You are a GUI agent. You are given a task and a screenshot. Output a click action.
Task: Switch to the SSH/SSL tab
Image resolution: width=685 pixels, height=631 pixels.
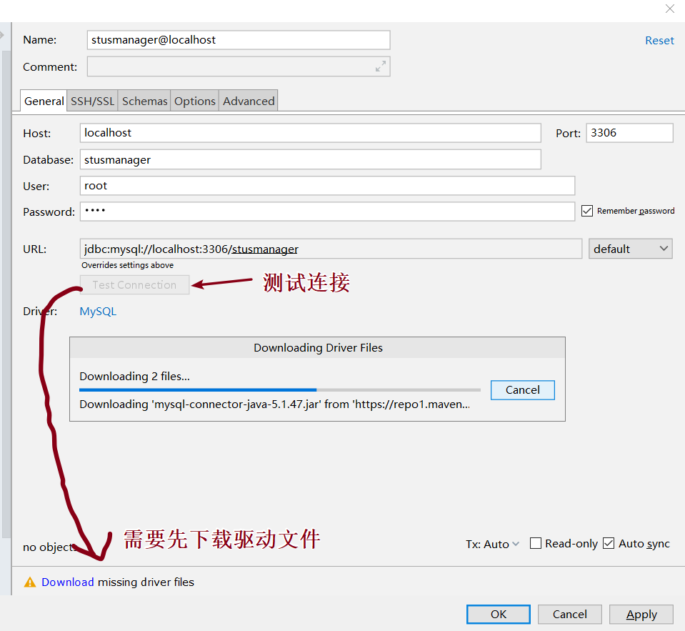pyautogui.click(x=92, y=101)
